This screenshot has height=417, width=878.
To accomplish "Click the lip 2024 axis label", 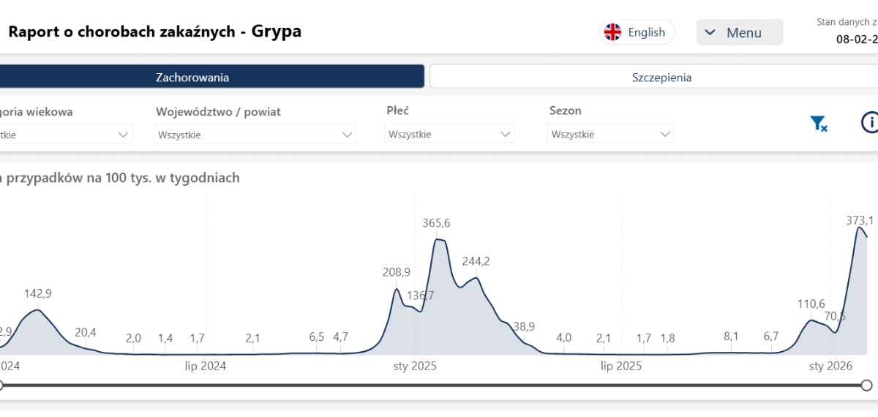I will (205, 366).
